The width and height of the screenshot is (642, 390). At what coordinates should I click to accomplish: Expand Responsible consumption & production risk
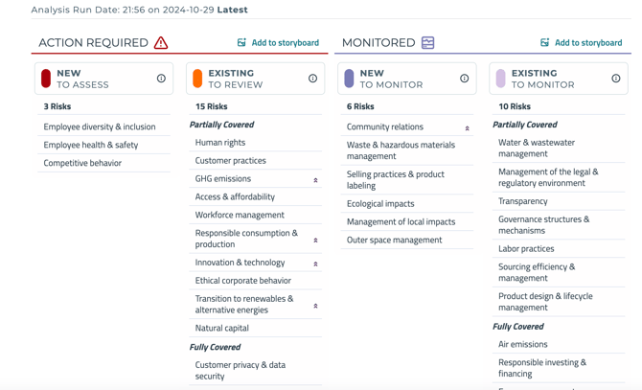coord(315,241)
